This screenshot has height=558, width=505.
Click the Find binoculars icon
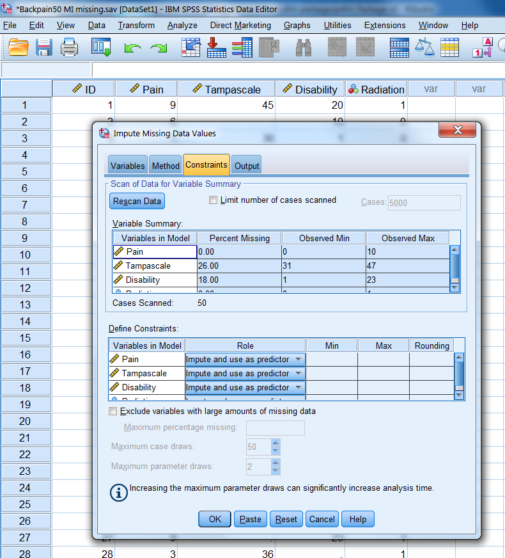(303, 47)
